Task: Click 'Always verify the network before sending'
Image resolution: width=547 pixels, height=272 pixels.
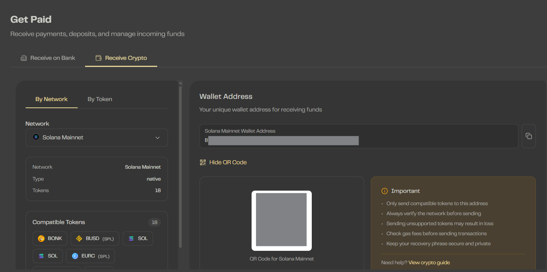Action: pyautogui.click(x=434, y=214)
